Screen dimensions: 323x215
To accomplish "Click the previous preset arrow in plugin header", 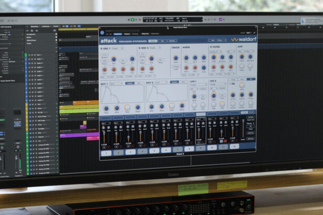I will point(107,34).
